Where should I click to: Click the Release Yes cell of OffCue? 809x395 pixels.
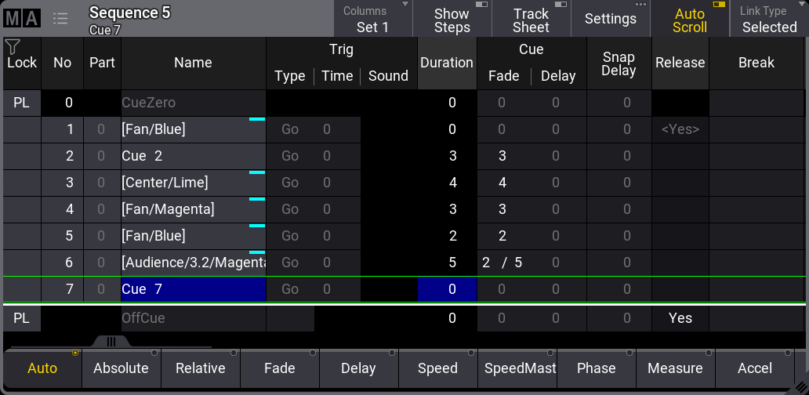pyautogui.click(x=680, y=318)
